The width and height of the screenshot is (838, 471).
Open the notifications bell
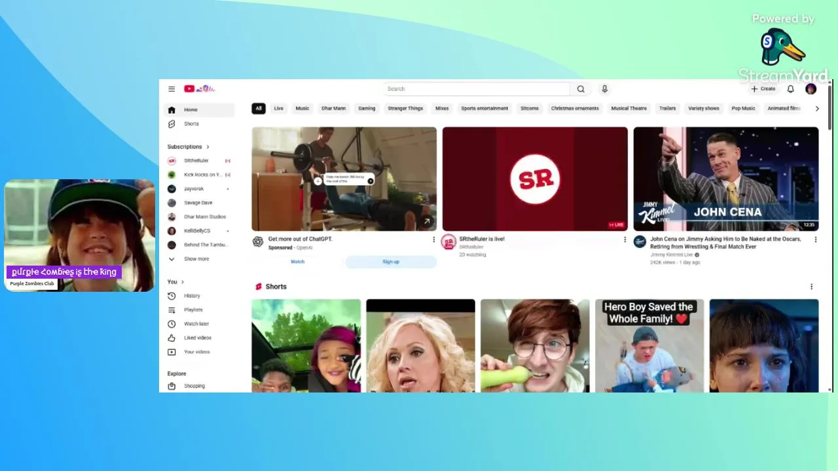(x=790, y=89)
